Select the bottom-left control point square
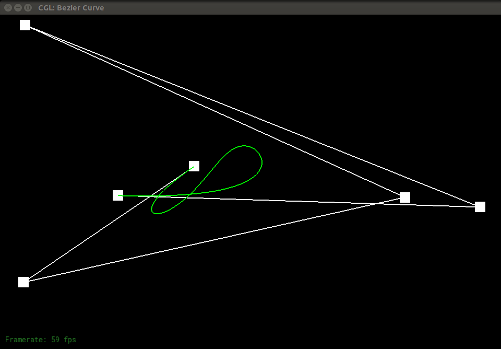Image resolution: width=501 pixels, height=349 pixels. pyautogui.click(x=23, y=282)
